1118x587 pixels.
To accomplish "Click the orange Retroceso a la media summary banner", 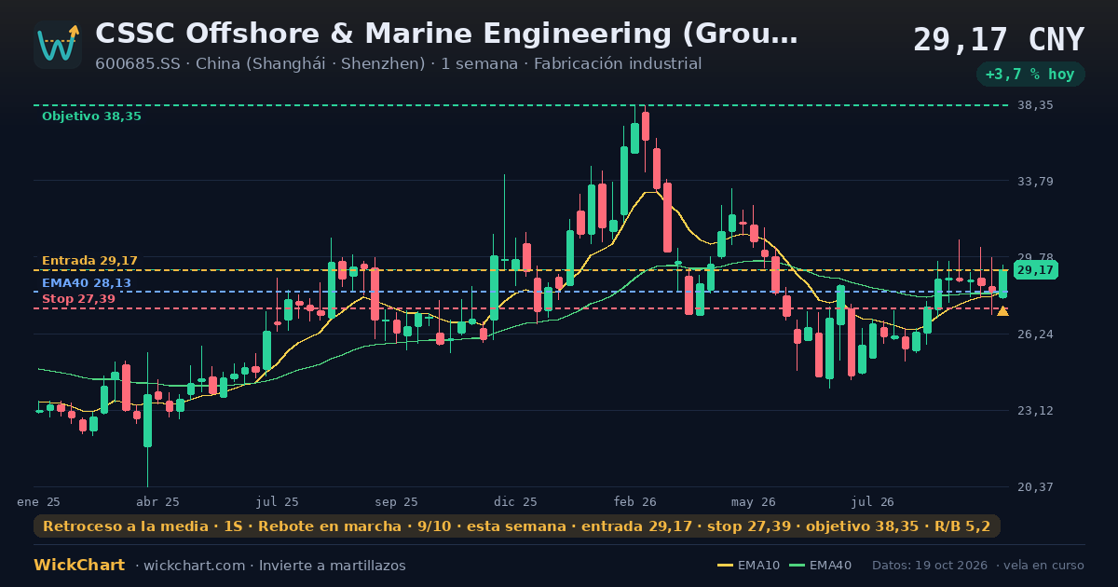I will (x=517, y=526).
